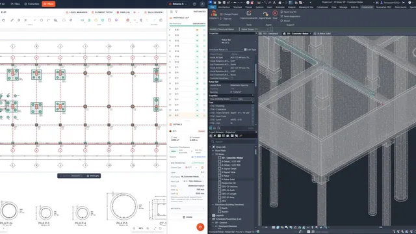
Task: Click the Entorno 5 ribbon icon in Revit
Action: pyautogui.click(x=214, y=15)
